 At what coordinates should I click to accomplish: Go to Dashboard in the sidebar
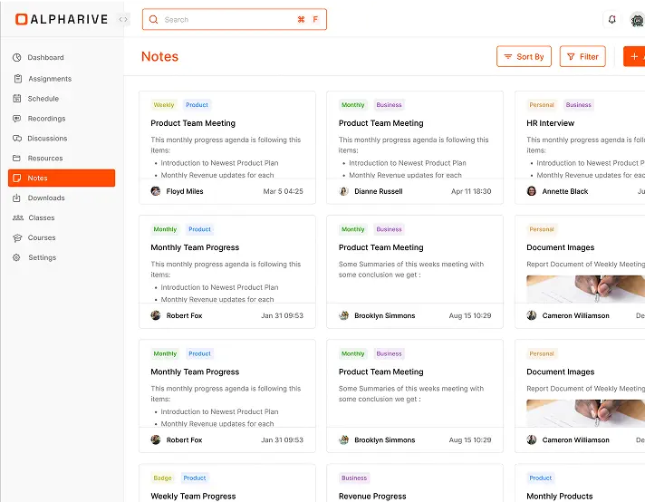[x=45, y=57]
